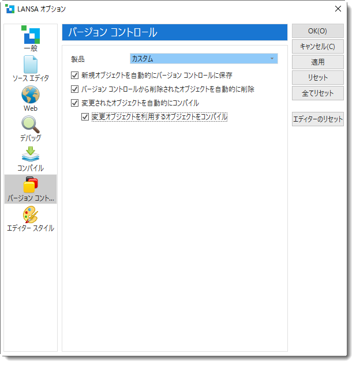Open the 製品 dropdown showing カスタム
This screenshot has height=365, width=356.
click(204, 59)
